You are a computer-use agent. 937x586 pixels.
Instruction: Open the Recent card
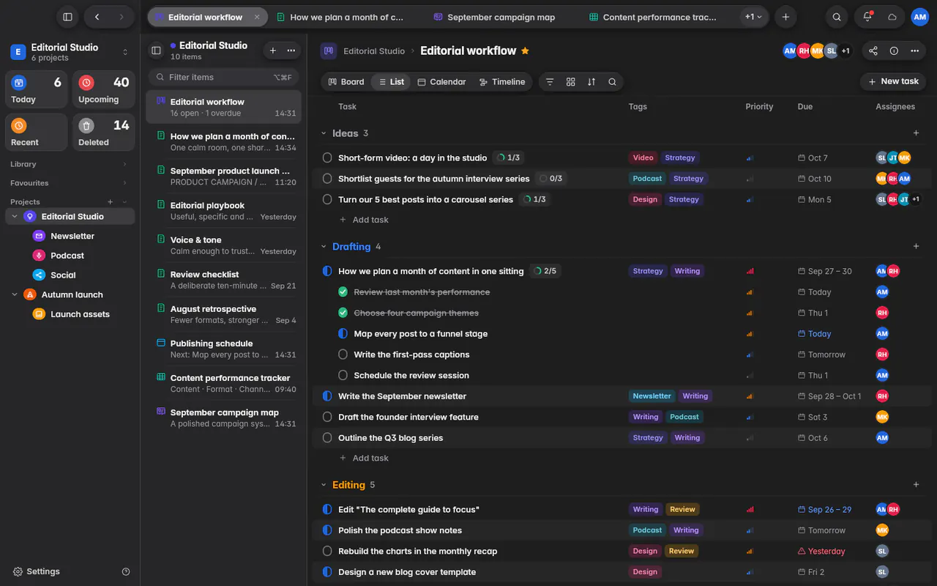tap(37, 133)
